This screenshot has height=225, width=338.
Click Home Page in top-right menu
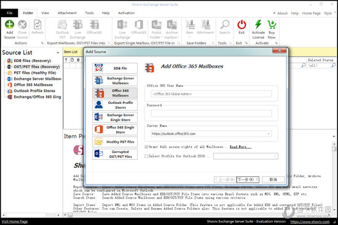[312, 13]
